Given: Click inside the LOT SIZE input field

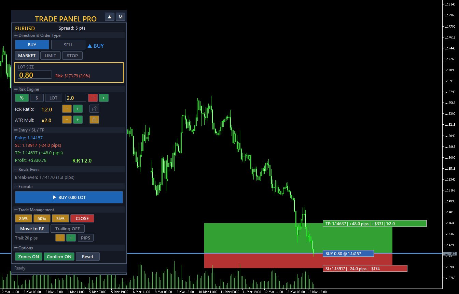Looking at the screenshot, I should (34, 75).
